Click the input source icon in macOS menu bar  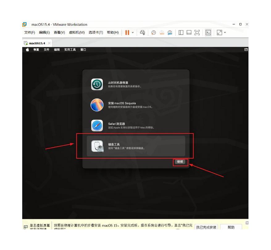click(246, 50)
